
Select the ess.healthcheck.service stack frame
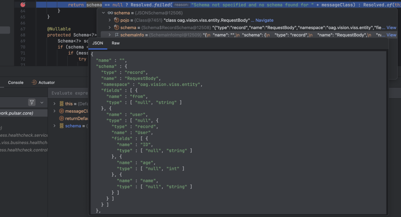click(24, 135)
